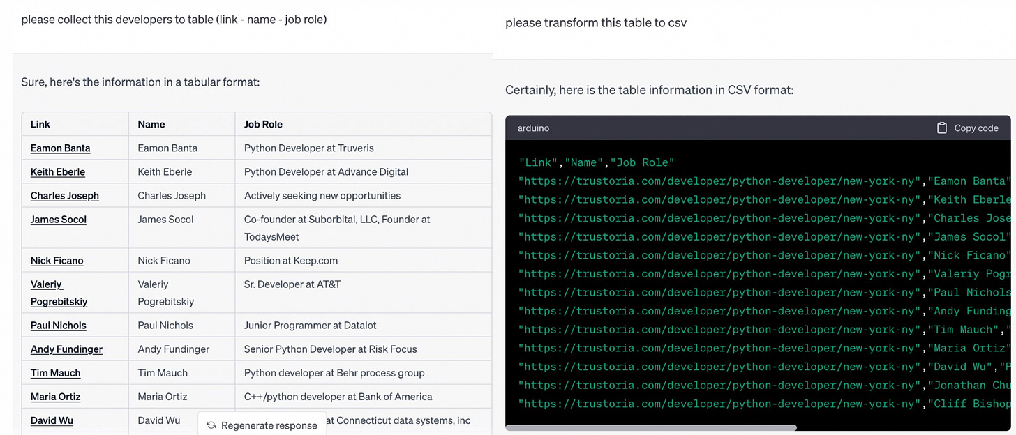This screenshot has height=435, width=1016.
Task: Click the Regenerate response refresh icon
Action: [211, 425]
